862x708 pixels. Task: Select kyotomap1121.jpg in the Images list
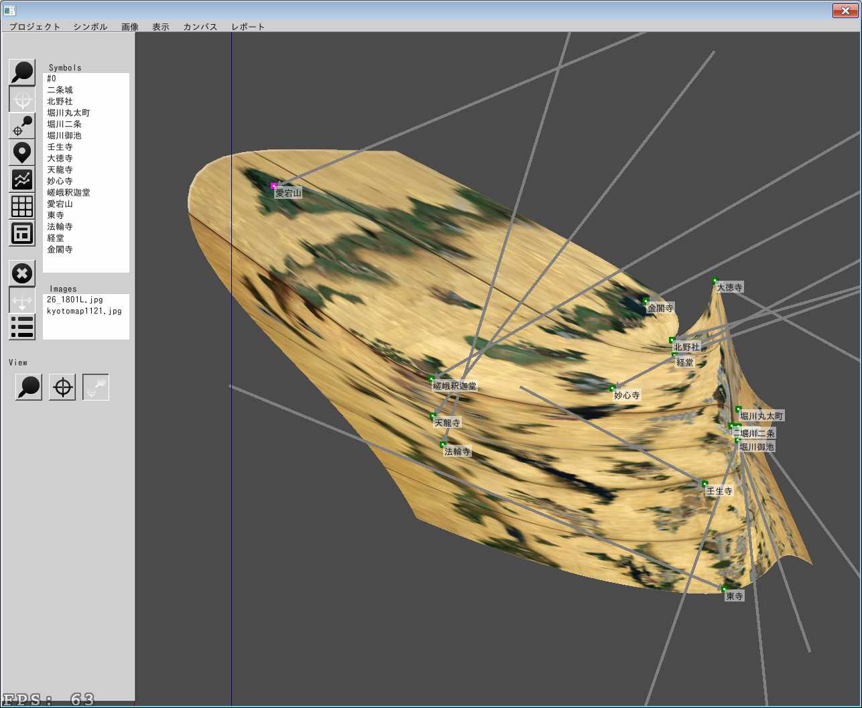pyautogui.click(x=86, y=311)
